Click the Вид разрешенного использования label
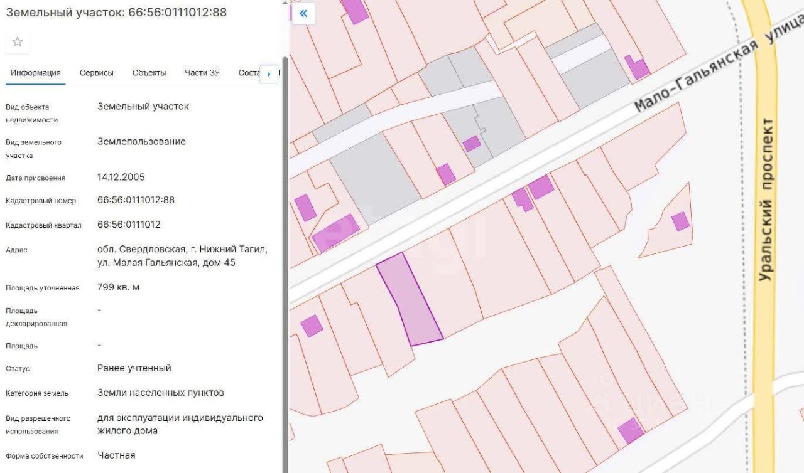Screen dimensions: 804x473 click(38, 425)
